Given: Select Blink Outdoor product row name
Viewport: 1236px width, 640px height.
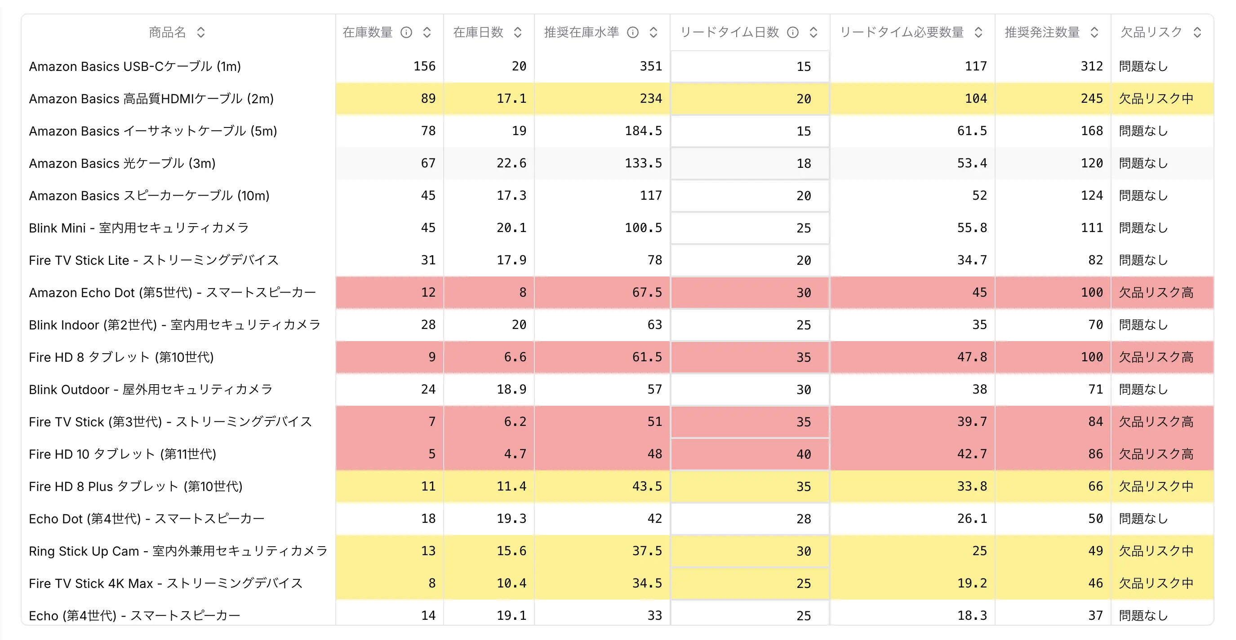Looking at the screenshot, I should (x=151, y=390).
